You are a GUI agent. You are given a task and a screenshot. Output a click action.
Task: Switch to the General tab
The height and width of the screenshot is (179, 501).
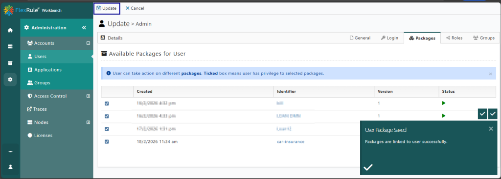tap(360, 38)
